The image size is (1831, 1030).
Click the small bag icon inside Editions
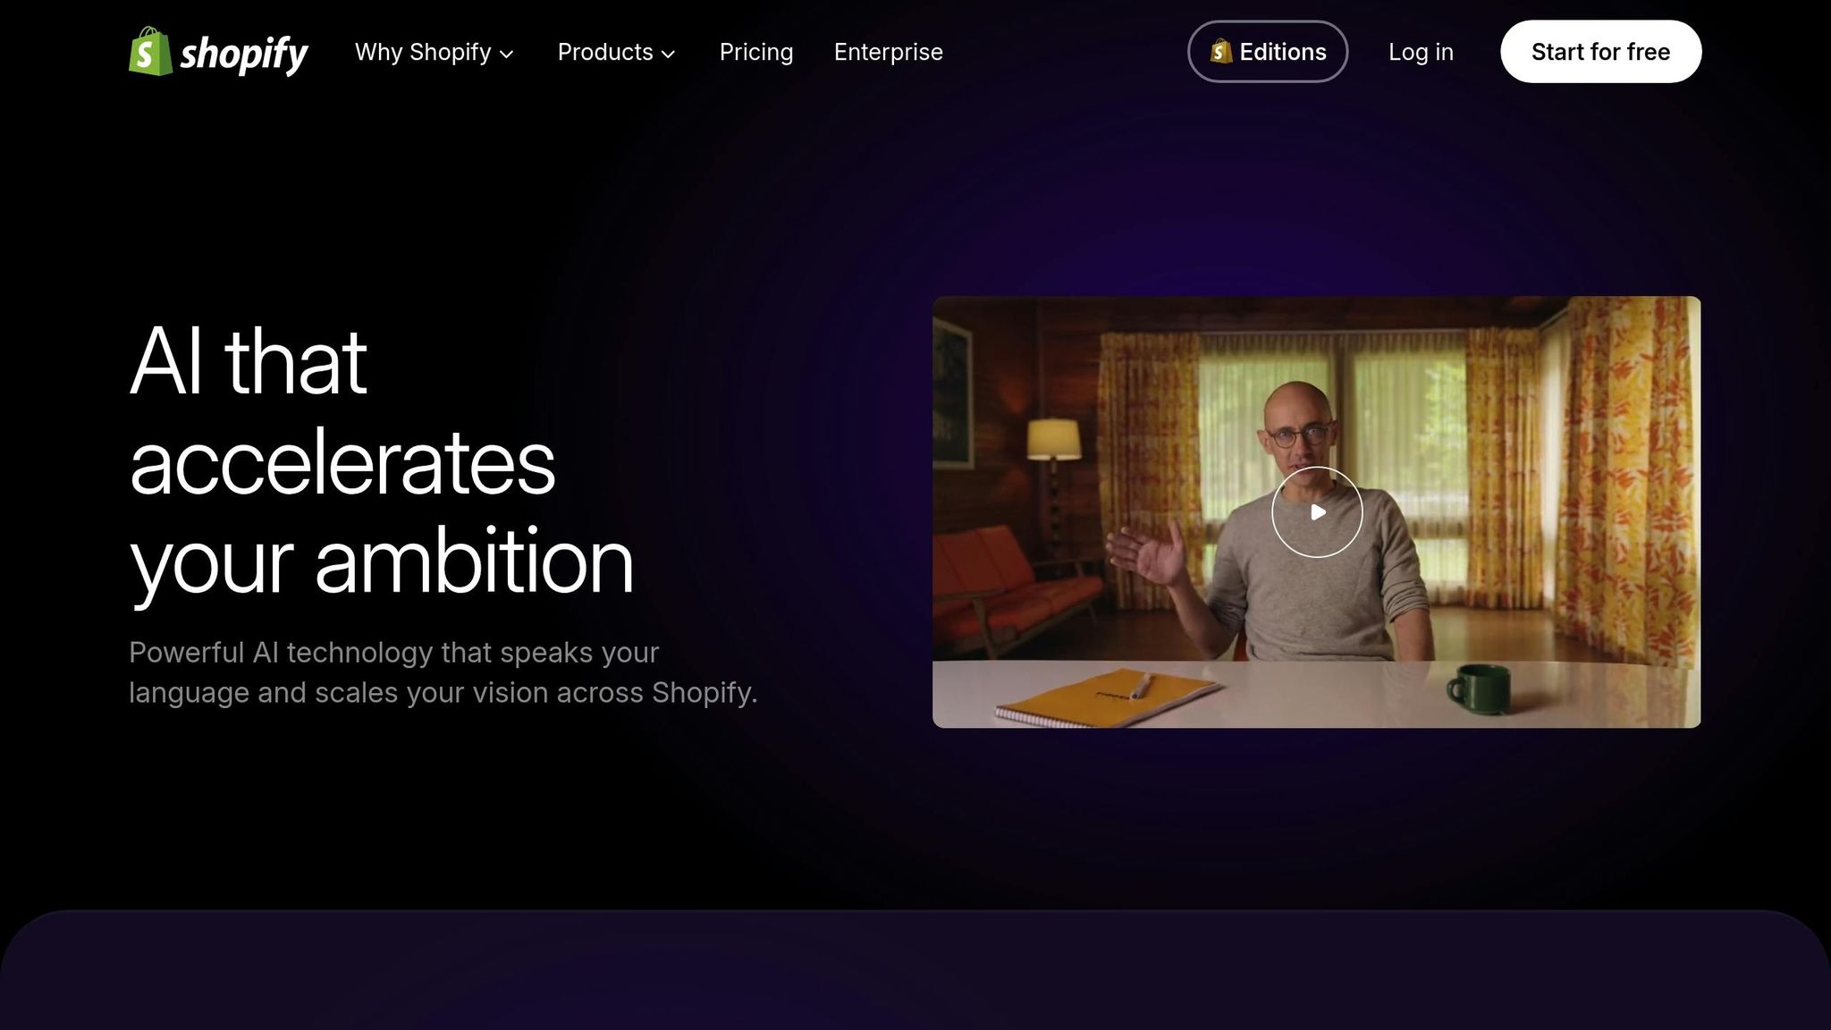tap(1221, 51)
